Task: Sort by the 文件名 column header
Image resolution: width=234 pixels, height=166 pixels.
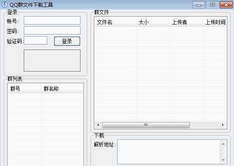Action: [x=116, y=22]
